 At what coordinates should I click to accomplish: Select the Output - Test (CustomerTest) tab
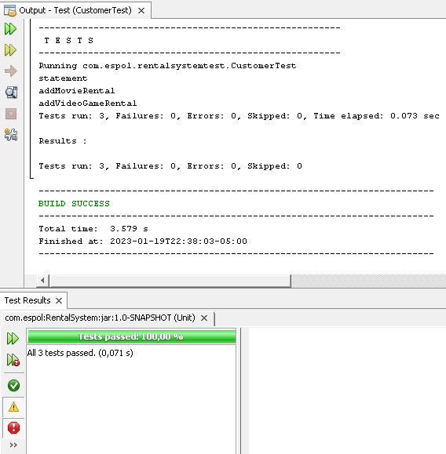(x=75, y=10)
